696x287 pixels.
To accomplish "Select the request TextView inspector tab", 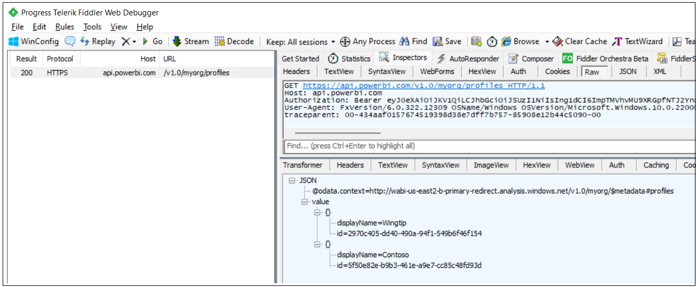I will pos(339,71).
